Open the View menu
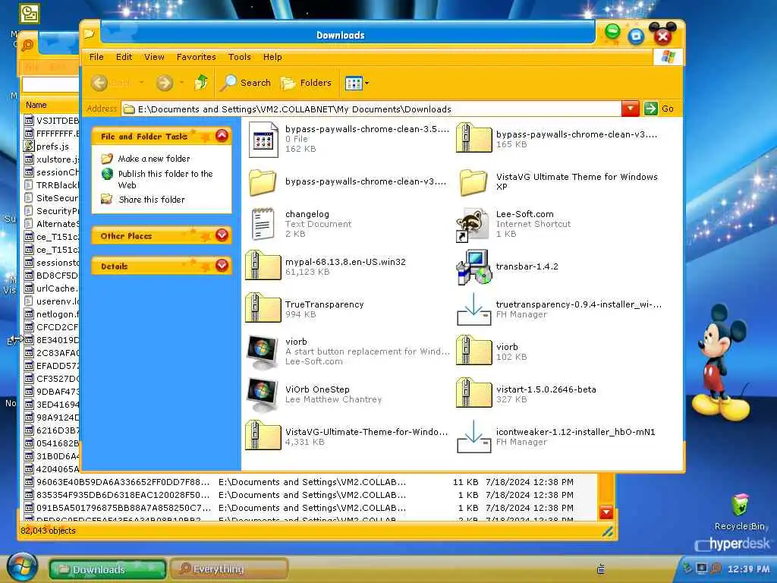The height and width of the screenshot is (583, 777). tap(154, 57)
